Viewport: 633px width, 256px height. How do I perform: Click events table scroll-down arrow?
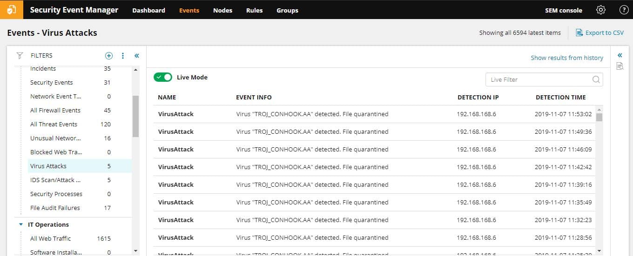[599, 251]
